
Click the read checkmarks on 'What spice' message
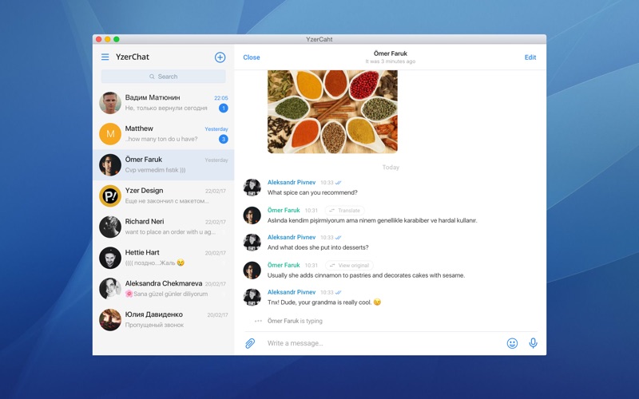pos(338,183)
